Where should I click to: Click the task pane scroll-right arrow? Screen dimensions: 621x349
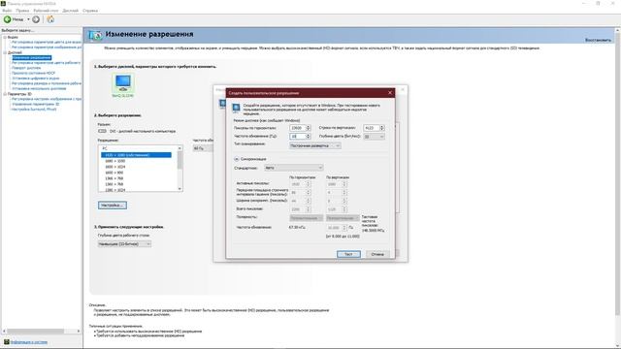coord(79,331)
